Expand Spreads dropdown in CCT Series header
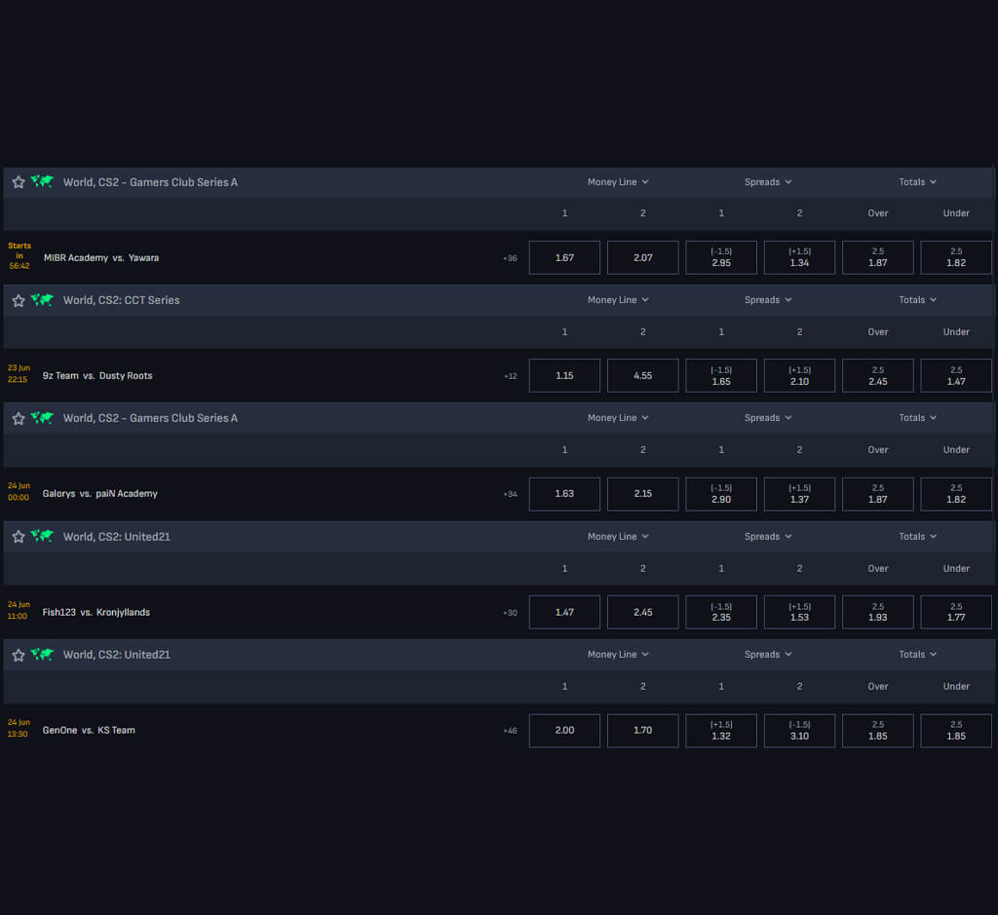The height and width of the screenshot is (915, 998). [x=768, y=300]
